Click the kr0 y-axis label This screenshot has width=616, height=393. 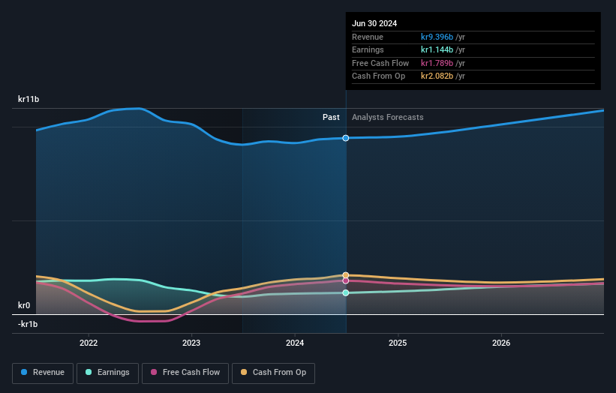click(24, 305)
